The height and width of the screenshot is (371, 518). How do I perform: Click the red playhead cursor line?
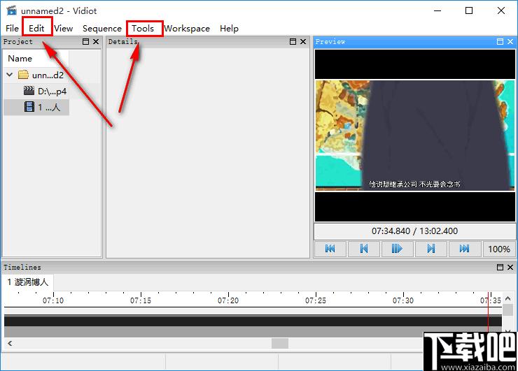point(489,312)
